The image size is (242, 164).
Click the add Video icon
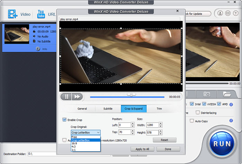point(13,14)
